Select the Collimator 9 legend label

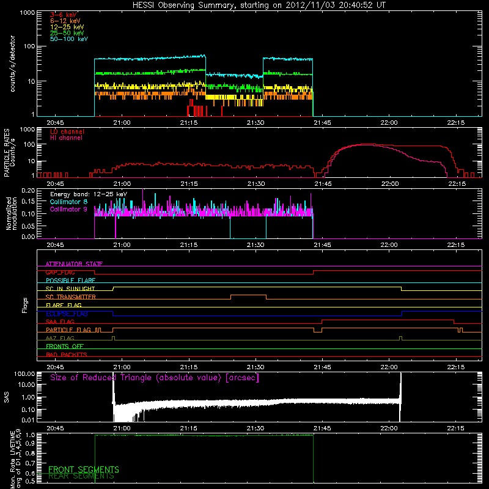tap(68, 209)
